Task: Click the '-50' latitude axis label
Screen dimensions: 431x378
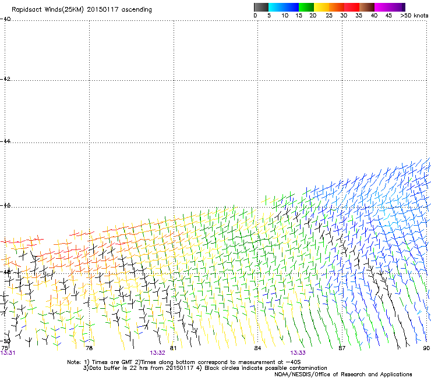Action: point(5,341)
